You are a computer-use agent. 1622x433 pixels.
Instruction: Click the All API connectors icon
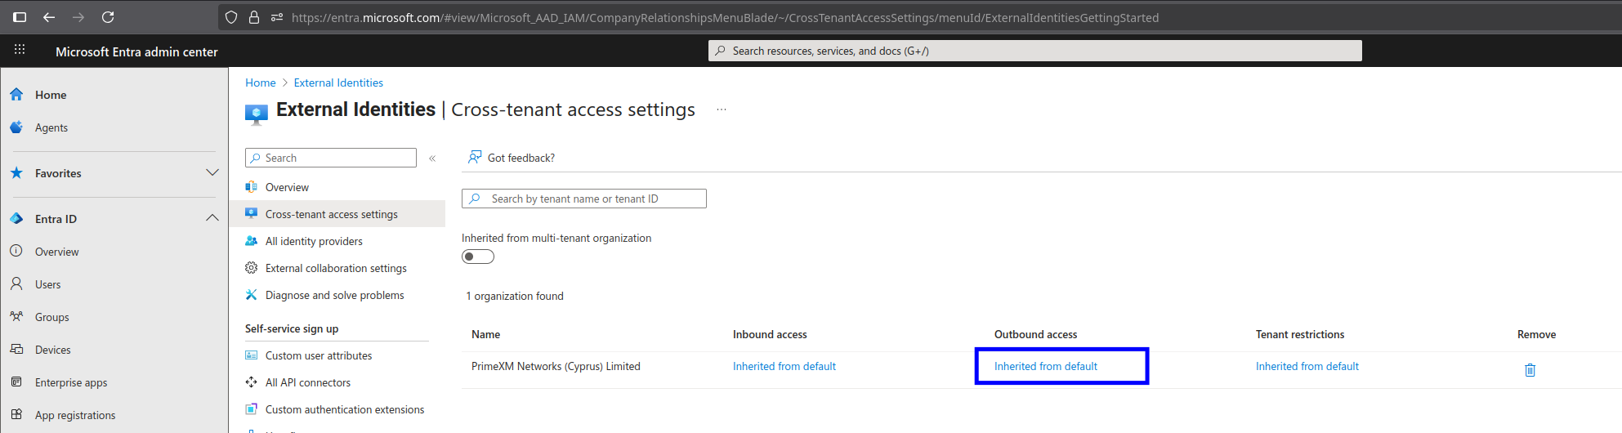pos(252,382)
